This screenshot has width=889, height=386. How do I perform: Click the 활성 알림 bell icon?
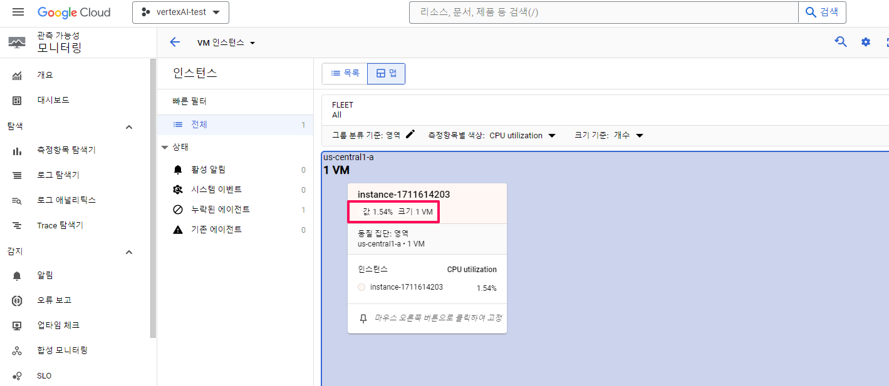[x=178, y=170]
